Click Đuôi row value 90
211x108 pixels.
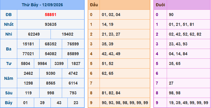coord(171,15)
